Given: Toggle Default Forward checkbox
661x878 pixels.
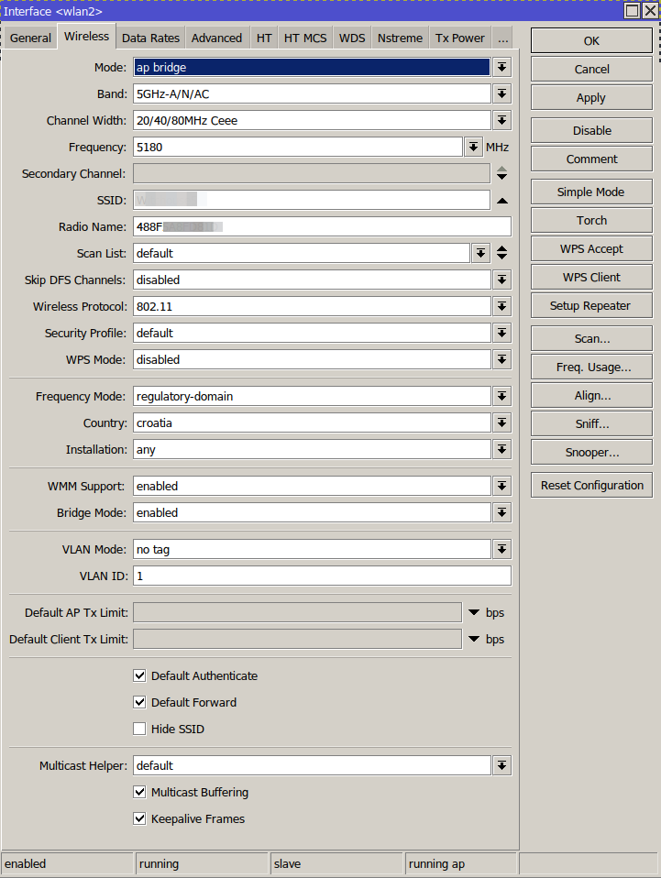Looking at the screenshot, I should pyautogui.click(x=139, y=702).
